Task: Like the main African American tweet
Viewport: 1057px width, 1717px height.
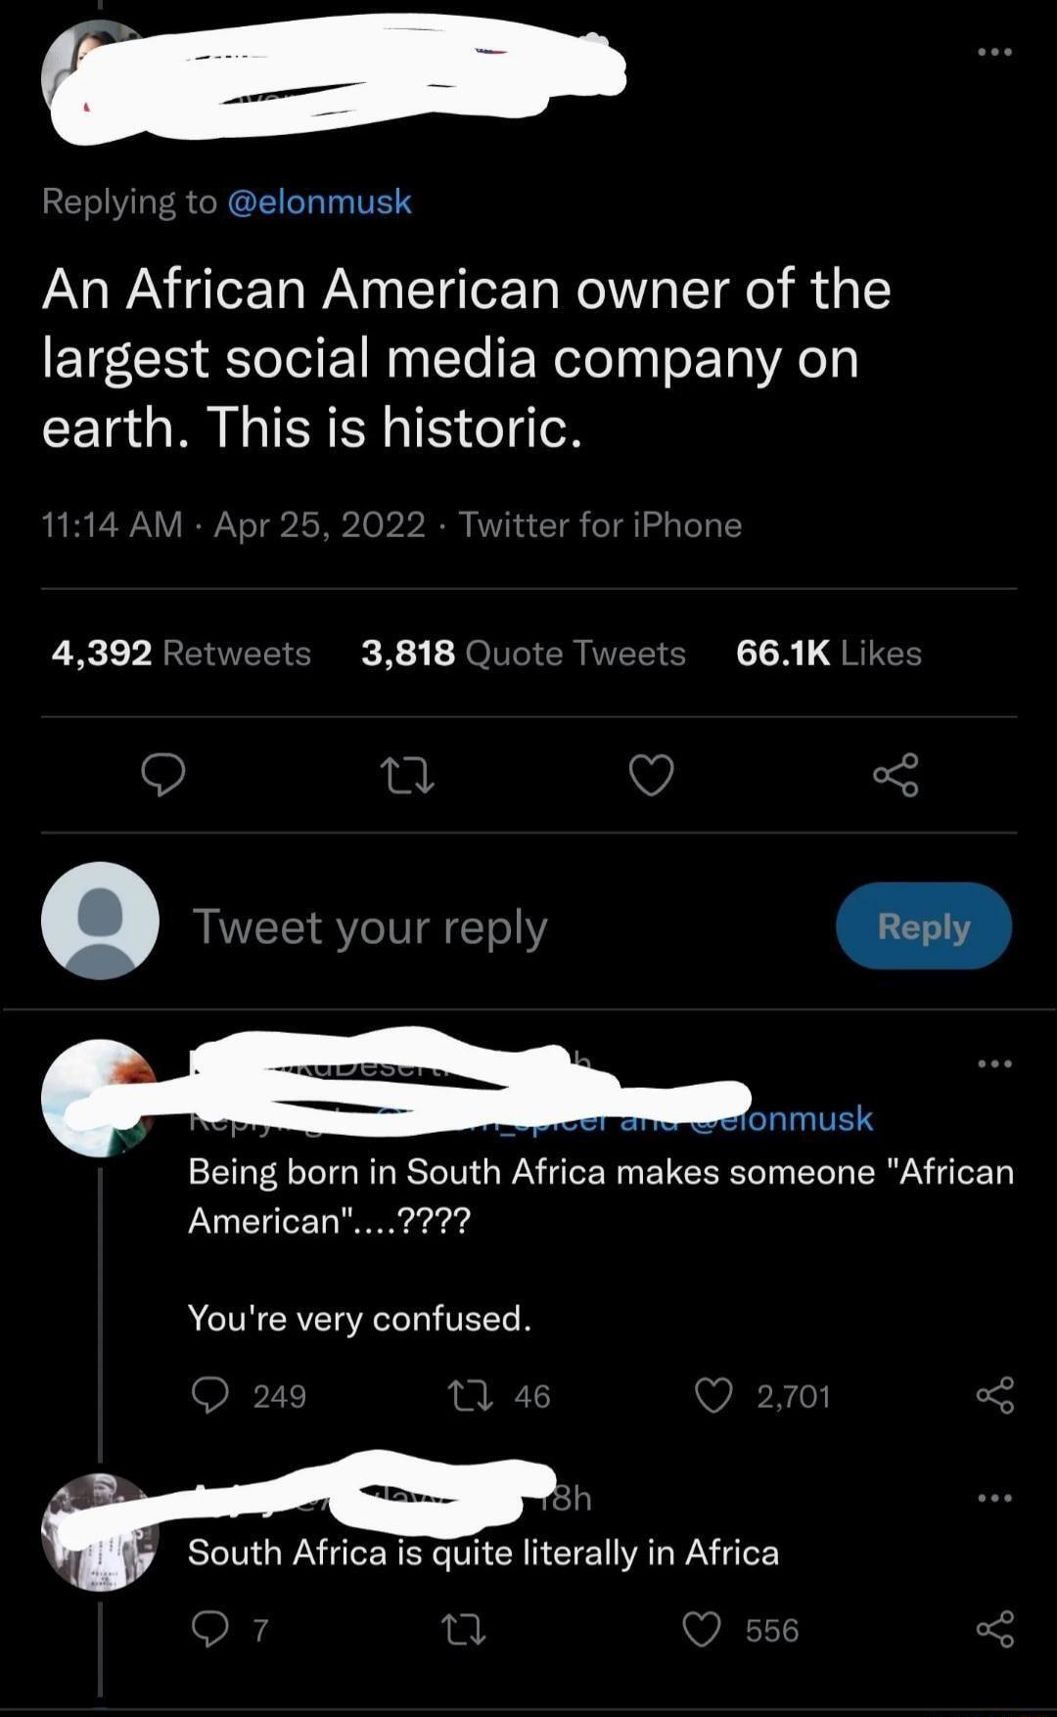Action: [651, 776]
